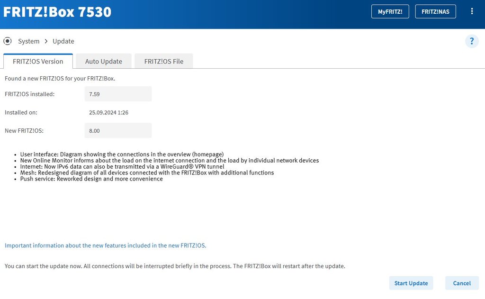Screen dimensions: 485x299
Task: Click the 'FRITZ!OS installed:' label
Action: [30, 94]
